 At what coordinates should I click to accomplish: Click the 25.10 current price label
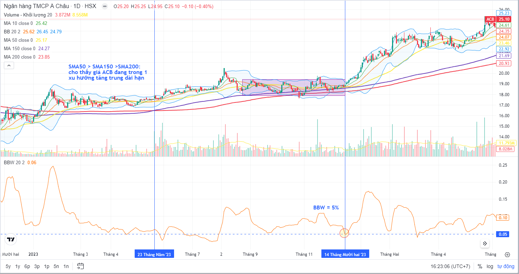[504, 19]
